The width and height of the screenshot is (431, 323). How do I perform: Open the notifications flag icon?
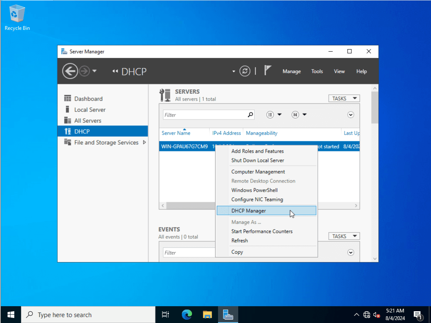268,71
